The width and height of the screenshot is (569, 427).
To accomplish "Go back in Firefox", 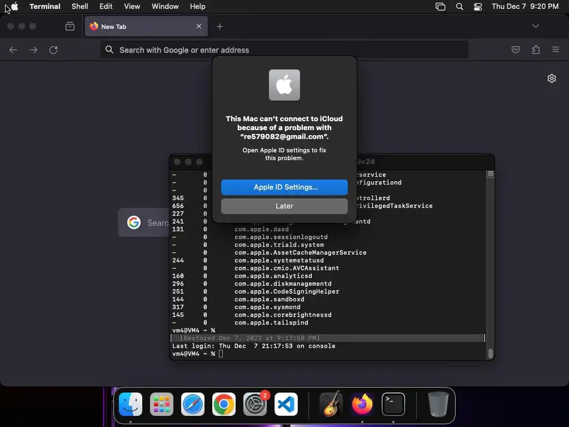I will 13,49.
